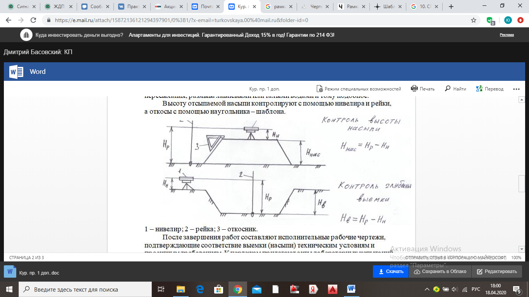Image resolution: width=529 pixels, height=297 pixels.
Task: Open AutoCAD red A icon on taskbar
Action: 333,289
